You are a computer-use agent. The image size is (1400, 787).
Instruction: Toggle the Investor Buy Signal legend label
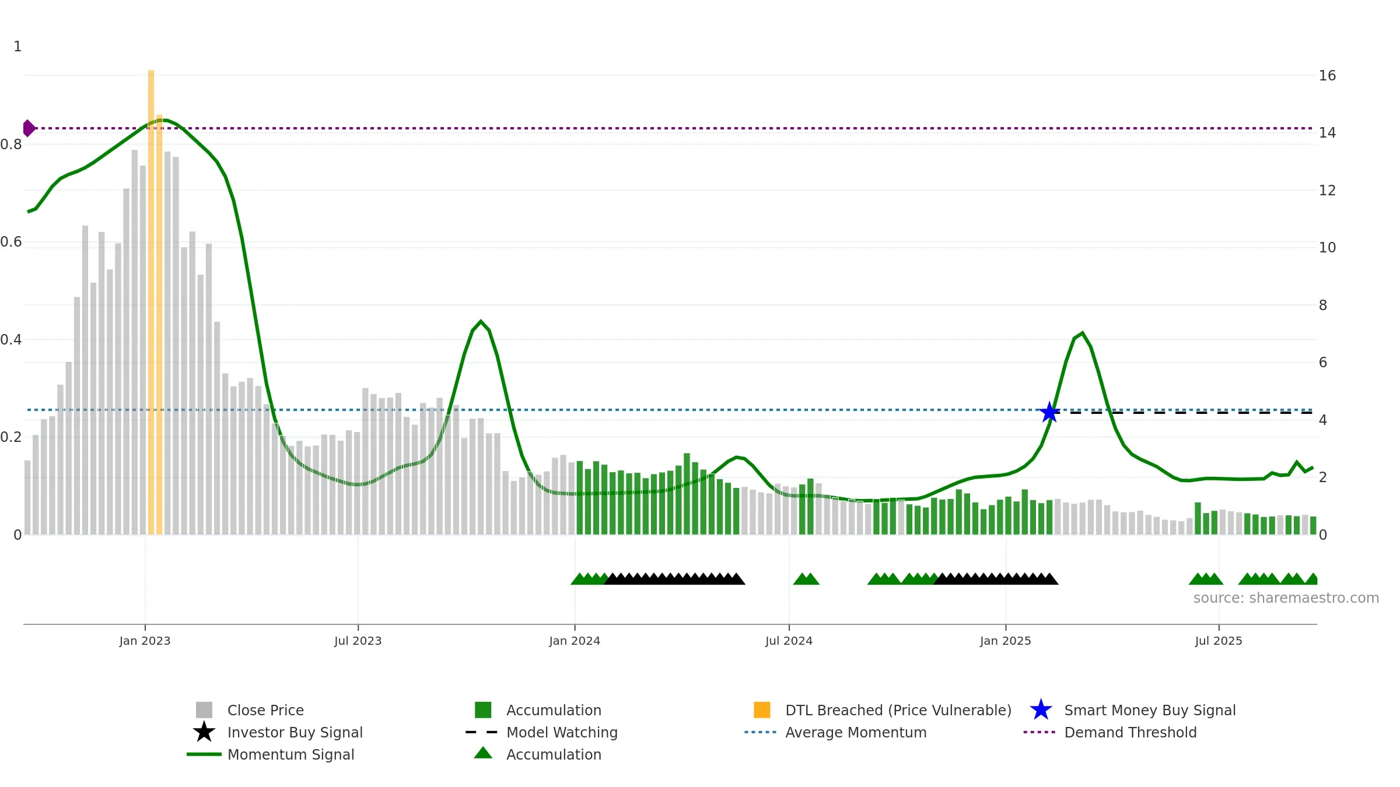295,732
